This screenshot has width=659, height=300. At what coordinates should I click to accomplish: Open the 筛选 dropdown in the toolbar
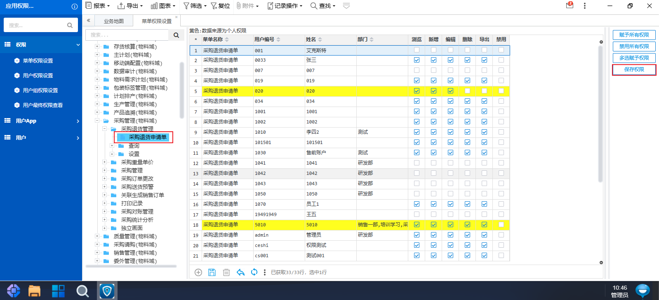[x=195, y=6]
